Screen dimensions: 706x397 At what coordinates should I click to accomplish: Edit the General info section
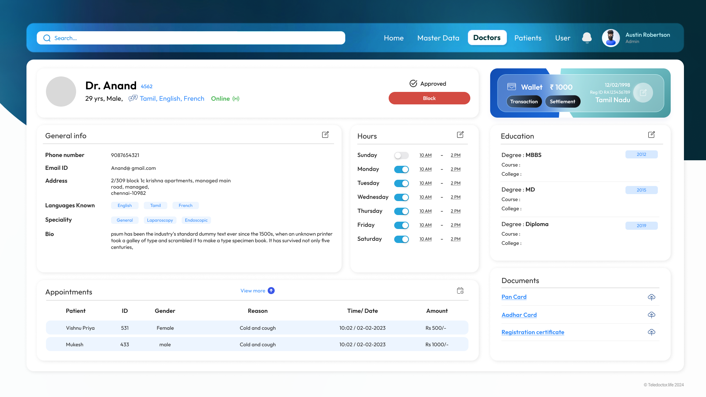point(325,135)
